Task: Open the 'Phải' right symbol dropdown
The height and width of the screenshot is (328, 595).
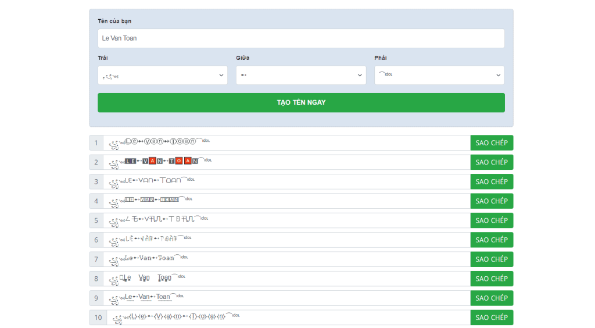Action: click(x=439, y=75)
